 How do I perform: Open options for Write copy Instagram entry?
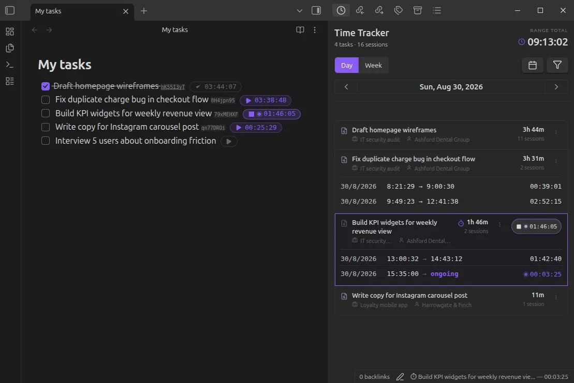(x=556, y=298)
